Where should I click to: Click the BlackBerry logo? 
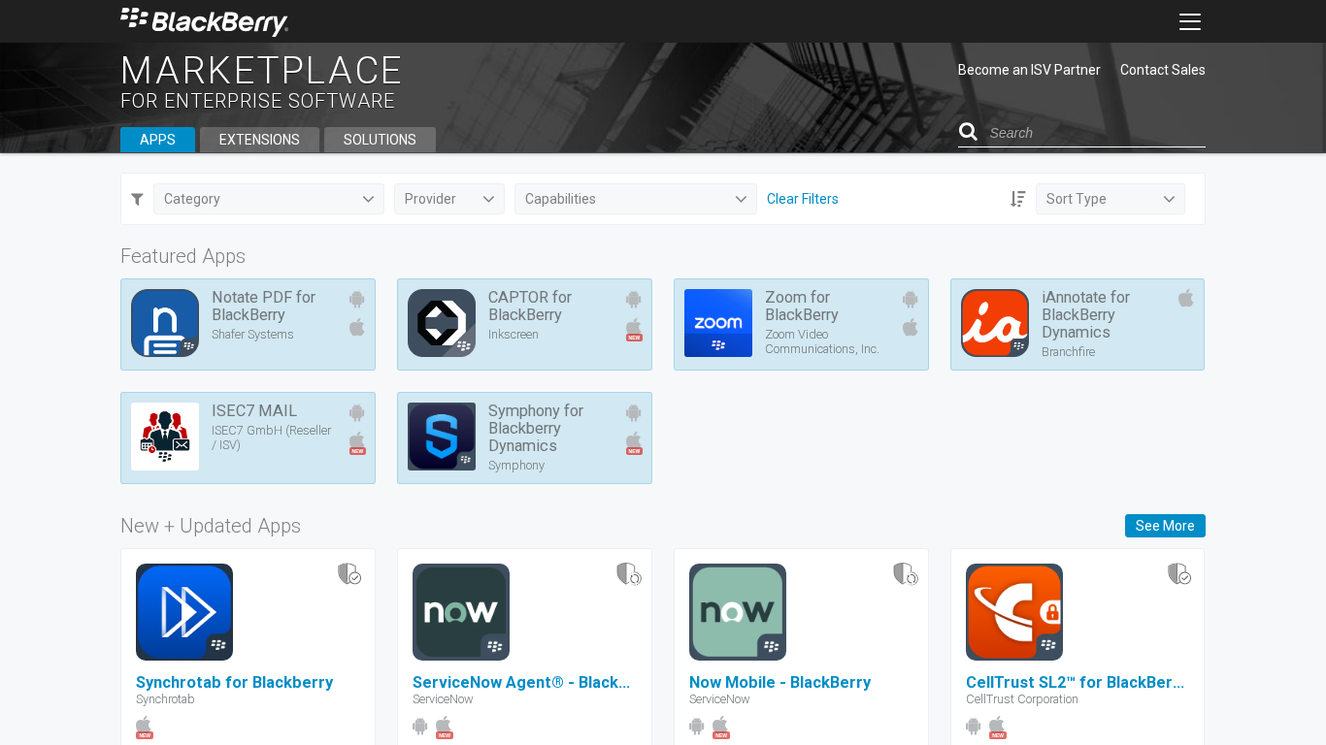(204, 21)
